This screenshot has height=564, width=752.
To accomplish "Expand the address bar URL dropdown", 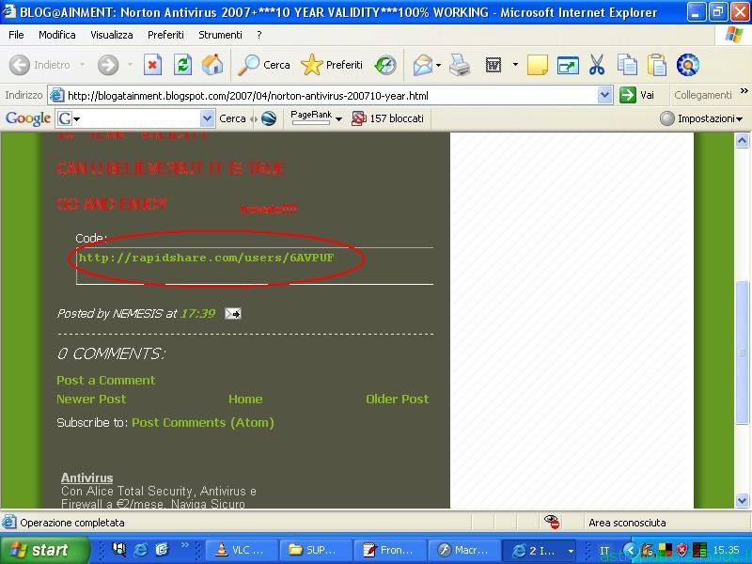I will pyautogui.click(x=604, y=96).
